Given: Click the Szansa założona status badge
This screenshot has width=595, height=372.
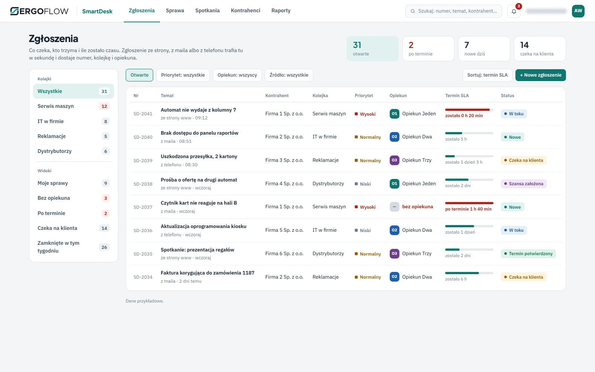Looking at the screenshot, I should point(524,184).
